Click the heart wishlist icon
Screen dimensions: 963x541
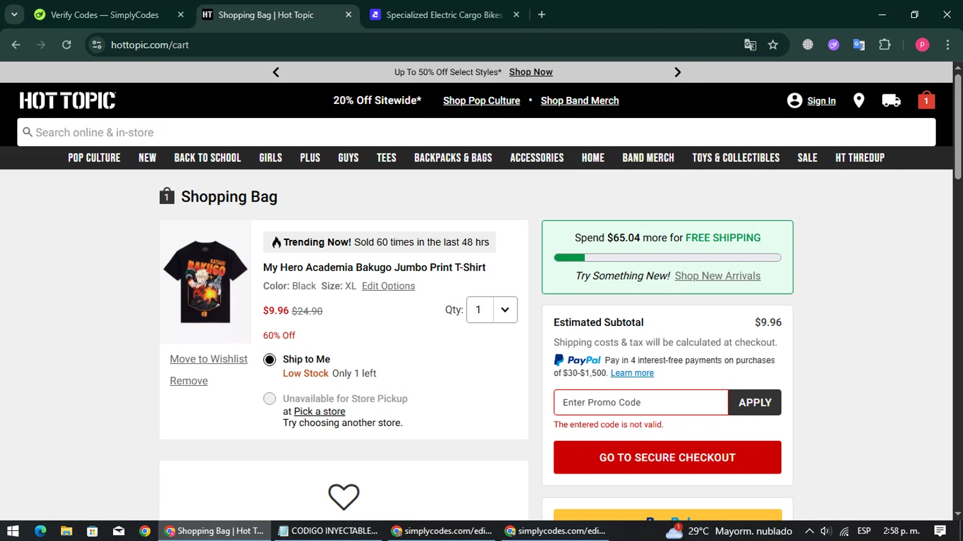pos(343,497)
